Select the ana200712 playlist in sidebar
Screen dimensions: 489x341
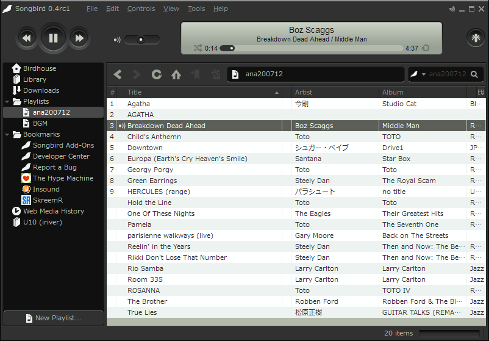(x=53, y=112)
